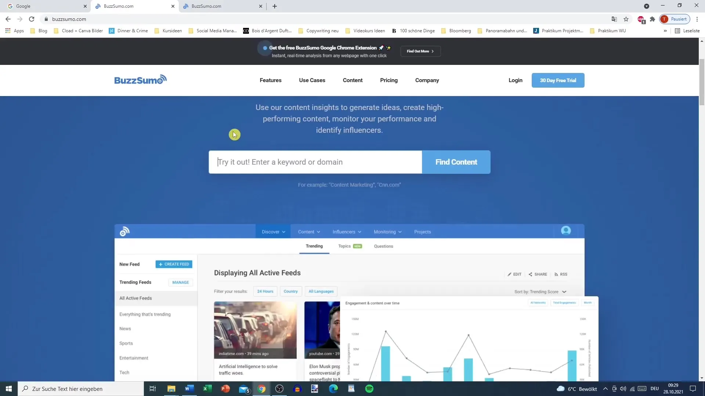Focus the keyword or domain search field
Image resolution: width=705 pixels, height=396 pixels.
[x=315, y=162]
